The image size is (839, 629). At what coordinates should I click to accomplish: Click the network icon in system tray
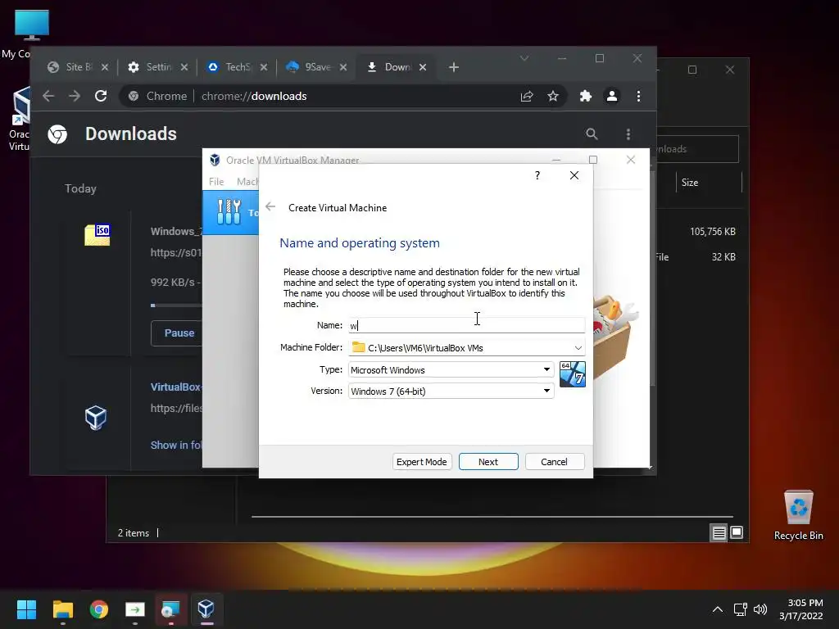(x=740, y=609)
